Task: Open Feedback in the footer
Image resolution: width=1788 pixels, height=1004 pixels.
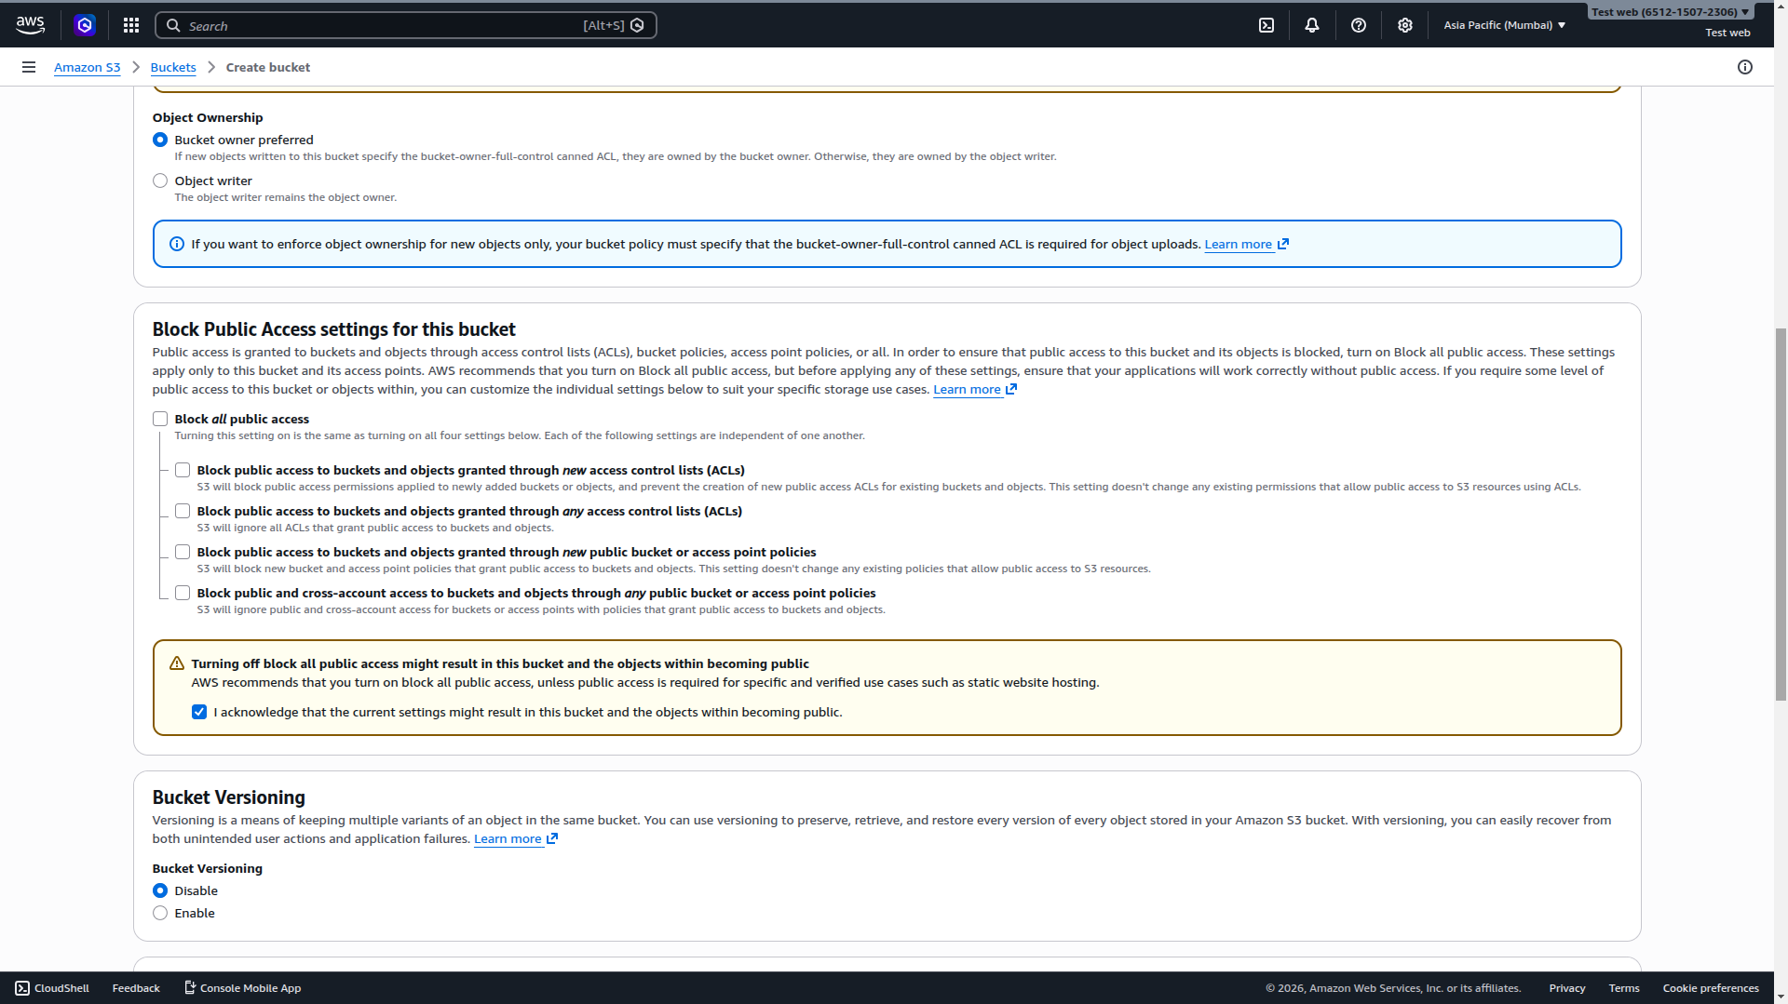Action: 136,988
